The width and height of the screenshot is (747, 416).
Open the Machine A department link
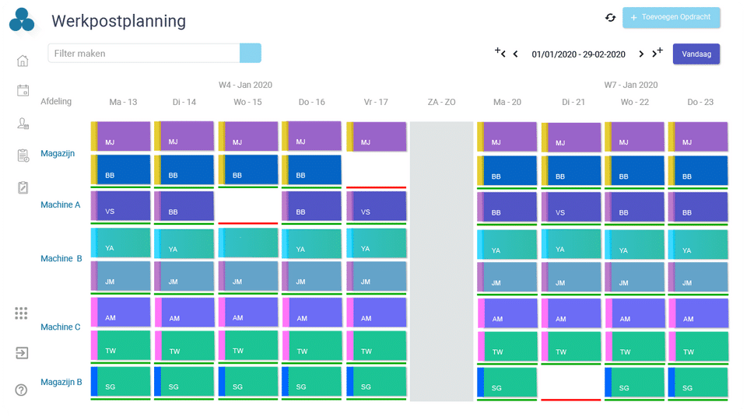pos(61,205)
